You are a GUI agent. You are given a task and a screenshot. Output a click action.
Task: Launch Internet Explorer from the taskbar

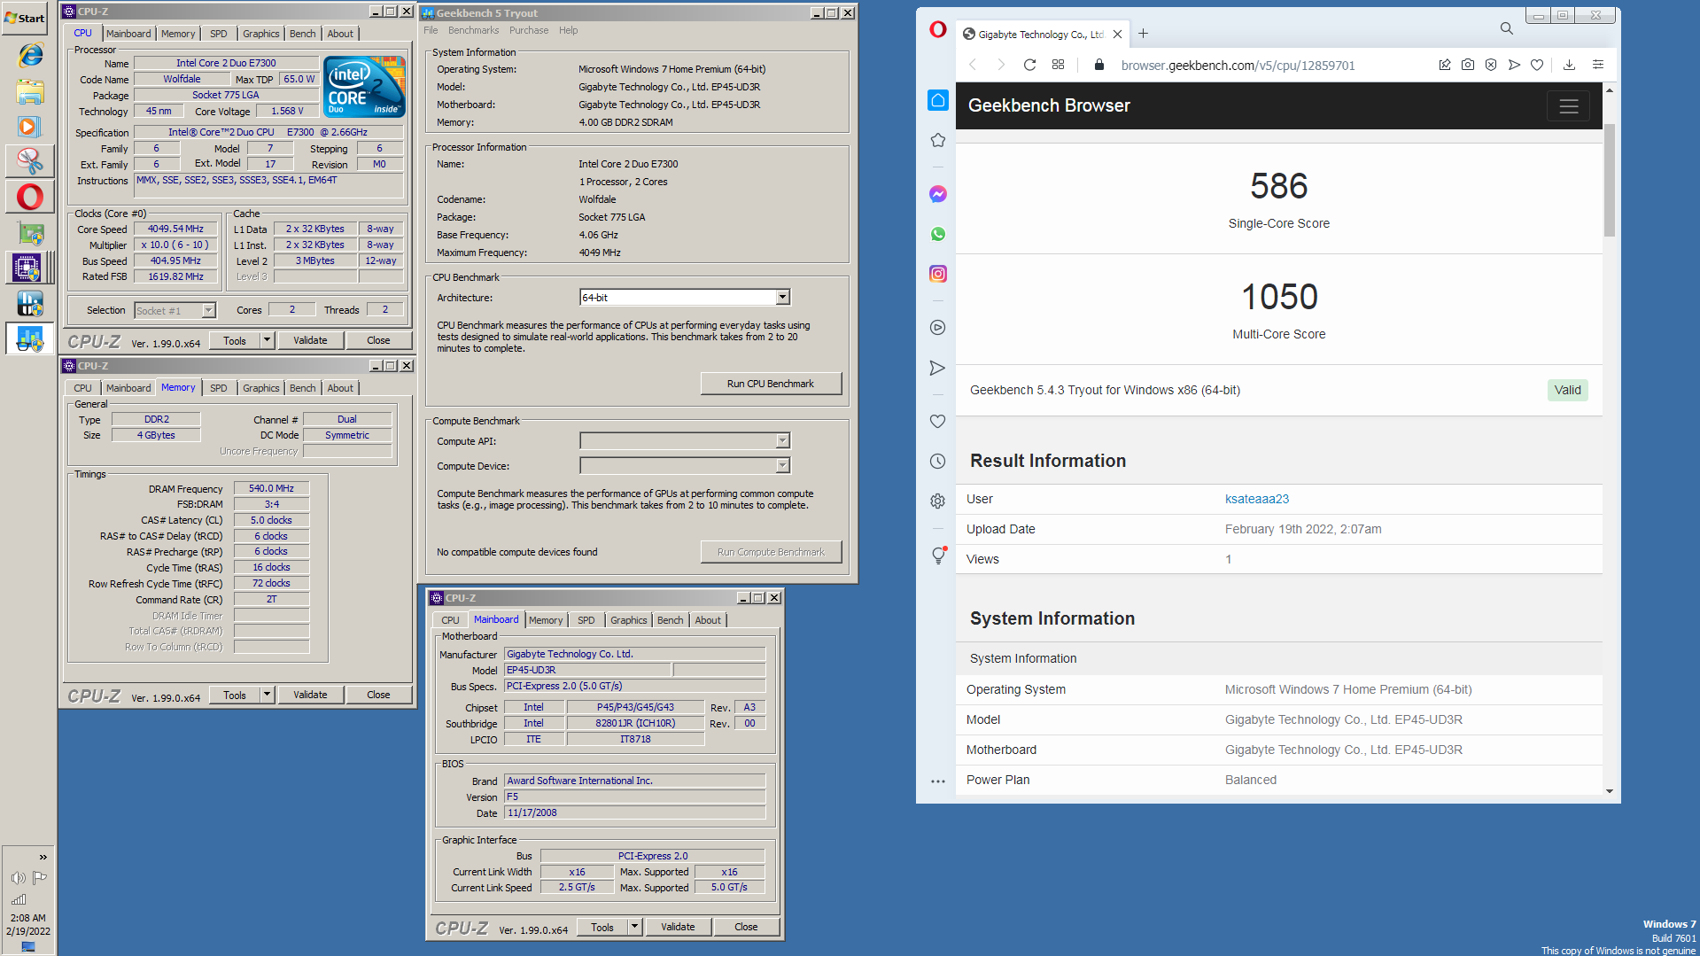pyautogui.click(x=29, y=55)
